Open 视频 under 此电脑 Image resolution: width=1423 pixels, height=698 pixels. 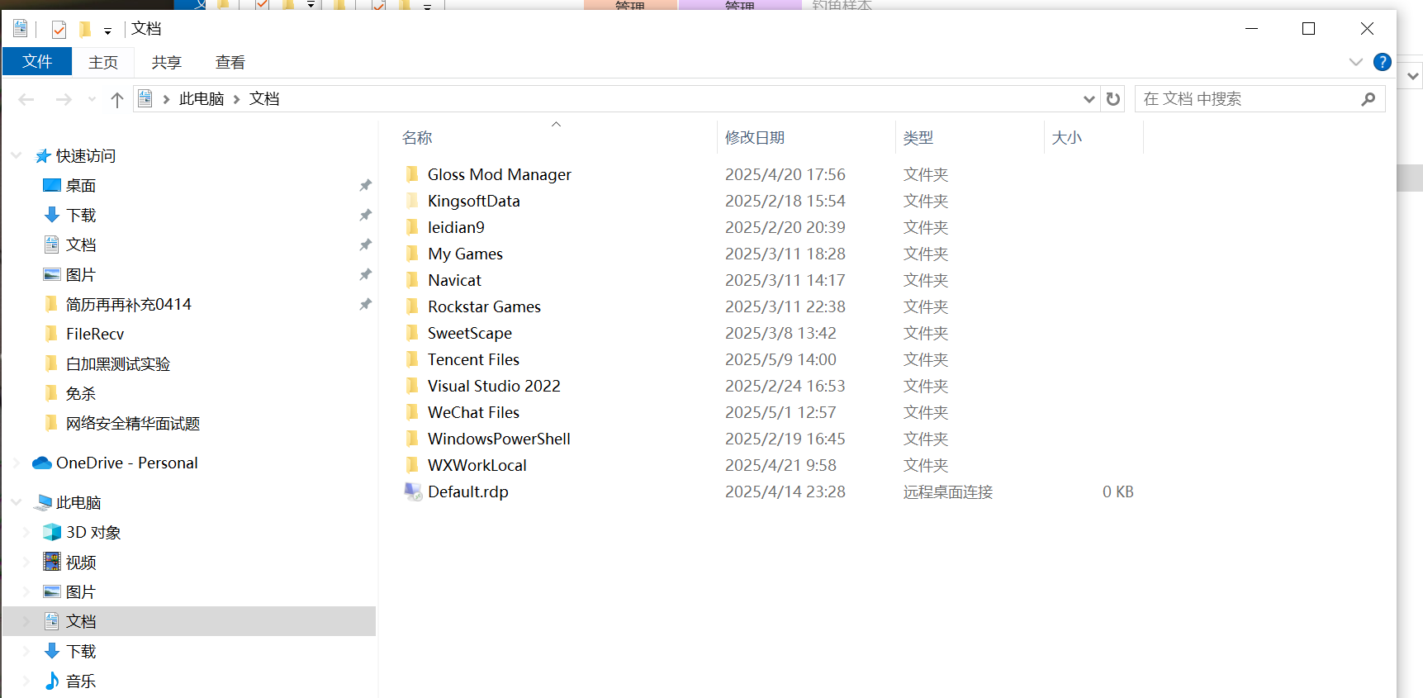[81, 563]
